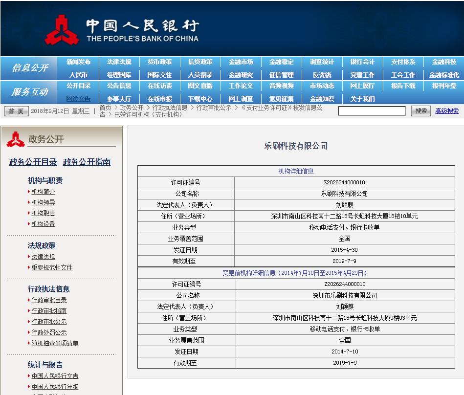Go to 国际交往 page

(x=159, y=75)
